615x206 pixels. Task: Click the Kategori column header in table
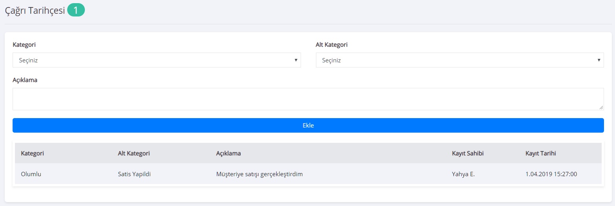pyautogui.click(x=32, y=153)
